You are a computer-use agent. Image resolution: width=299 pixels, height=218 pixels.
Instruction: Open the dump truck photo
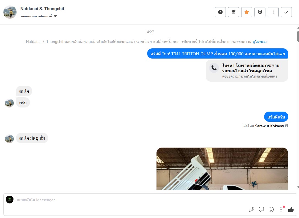[x=222, y=169]
